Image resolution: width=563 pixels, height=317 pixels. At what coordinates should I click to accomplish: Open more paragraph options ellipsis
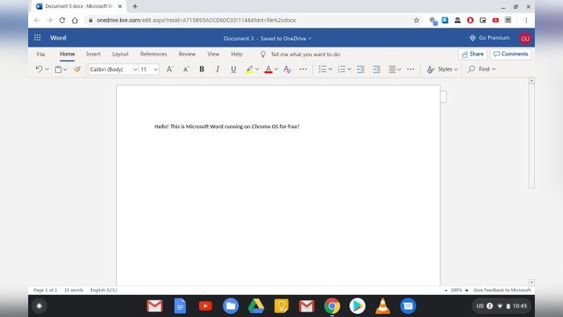(411, 69)
